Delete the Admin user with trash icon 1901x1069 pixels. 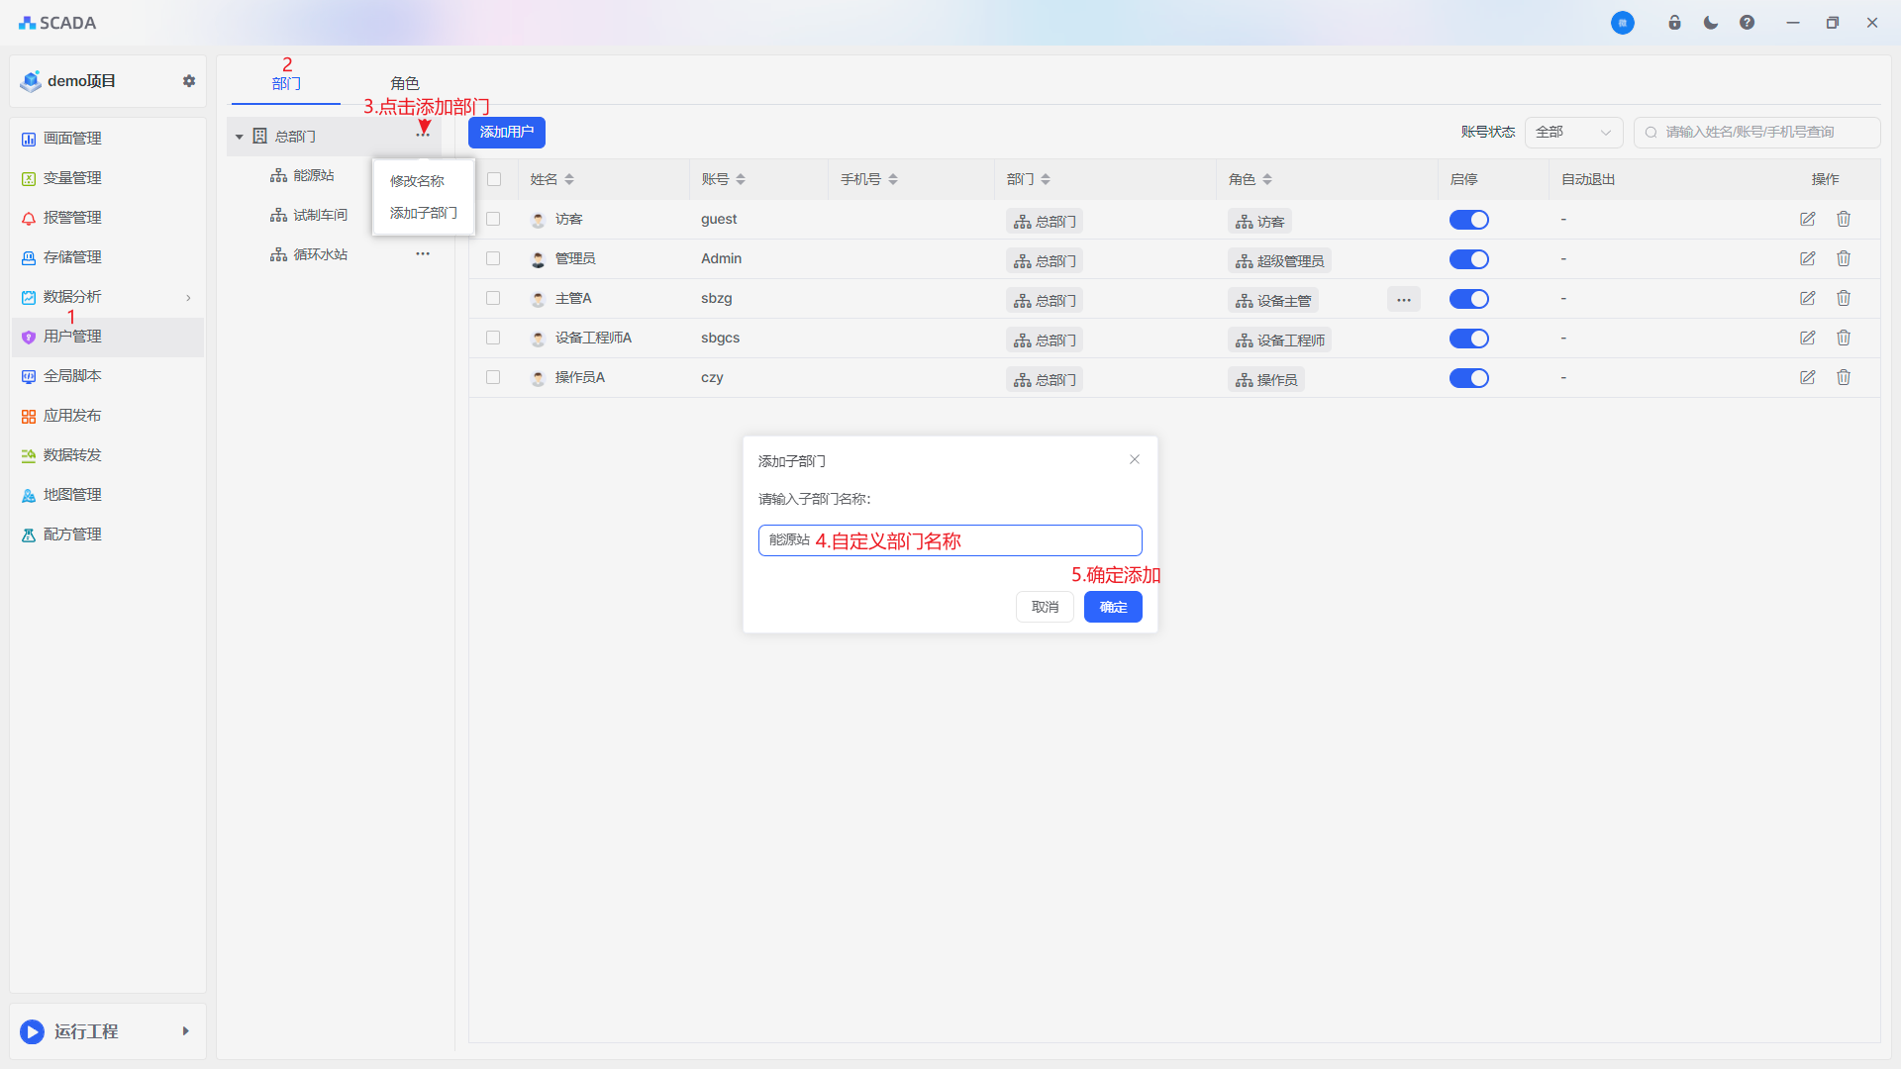(1844, 258)
